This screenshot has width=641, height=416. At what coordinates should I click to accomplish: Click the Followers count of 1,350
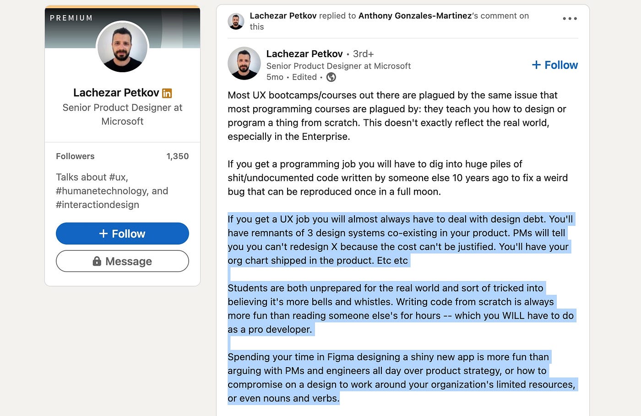[178, 156]
